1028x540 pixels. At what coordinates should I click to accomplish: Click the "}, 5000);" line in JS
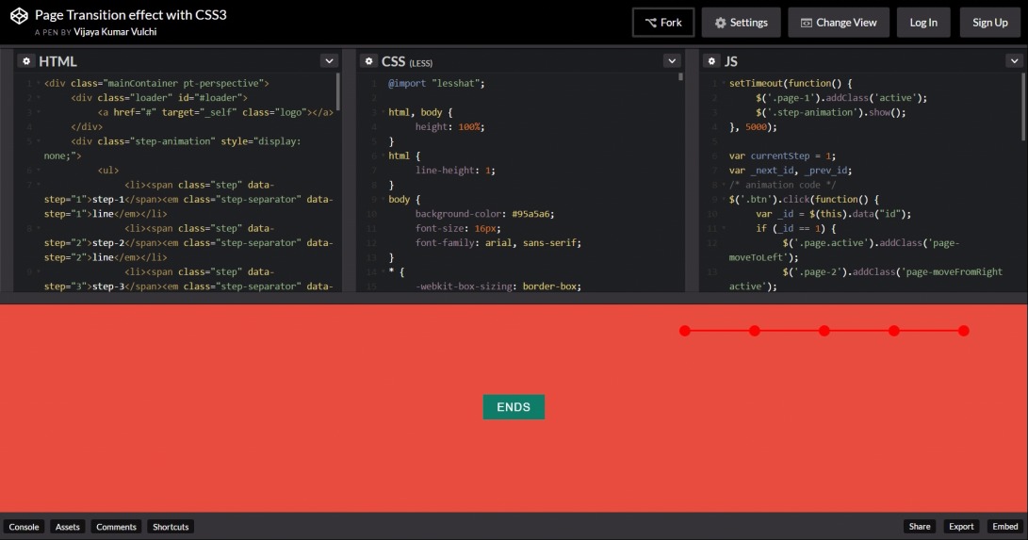[753, 127]
